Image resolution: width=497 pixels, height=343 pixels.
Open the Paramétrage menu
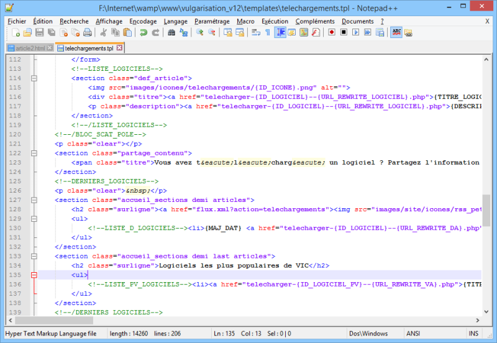click(212, 21)
